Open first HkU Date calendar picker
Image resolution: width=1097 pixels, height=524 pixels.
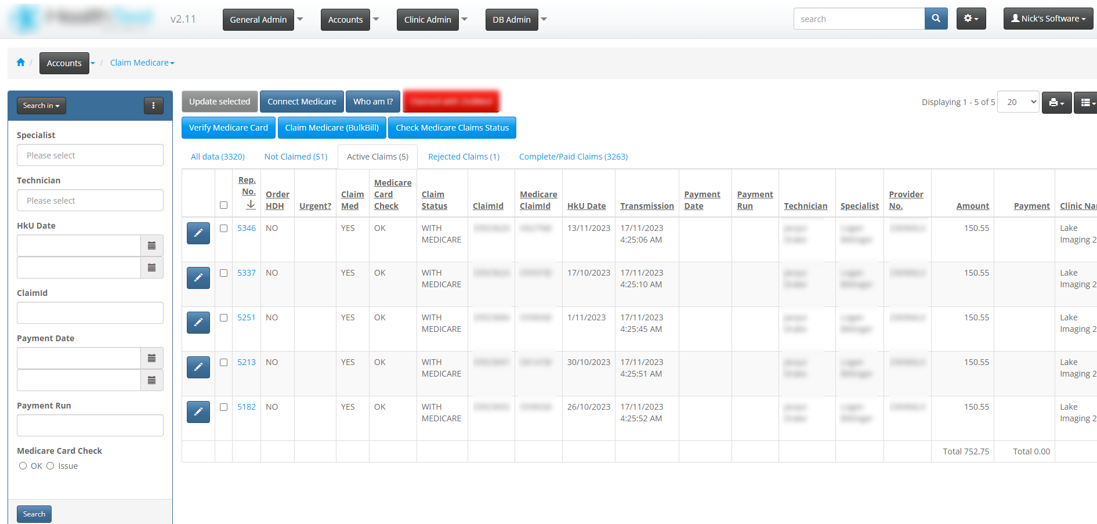(151, 246)
